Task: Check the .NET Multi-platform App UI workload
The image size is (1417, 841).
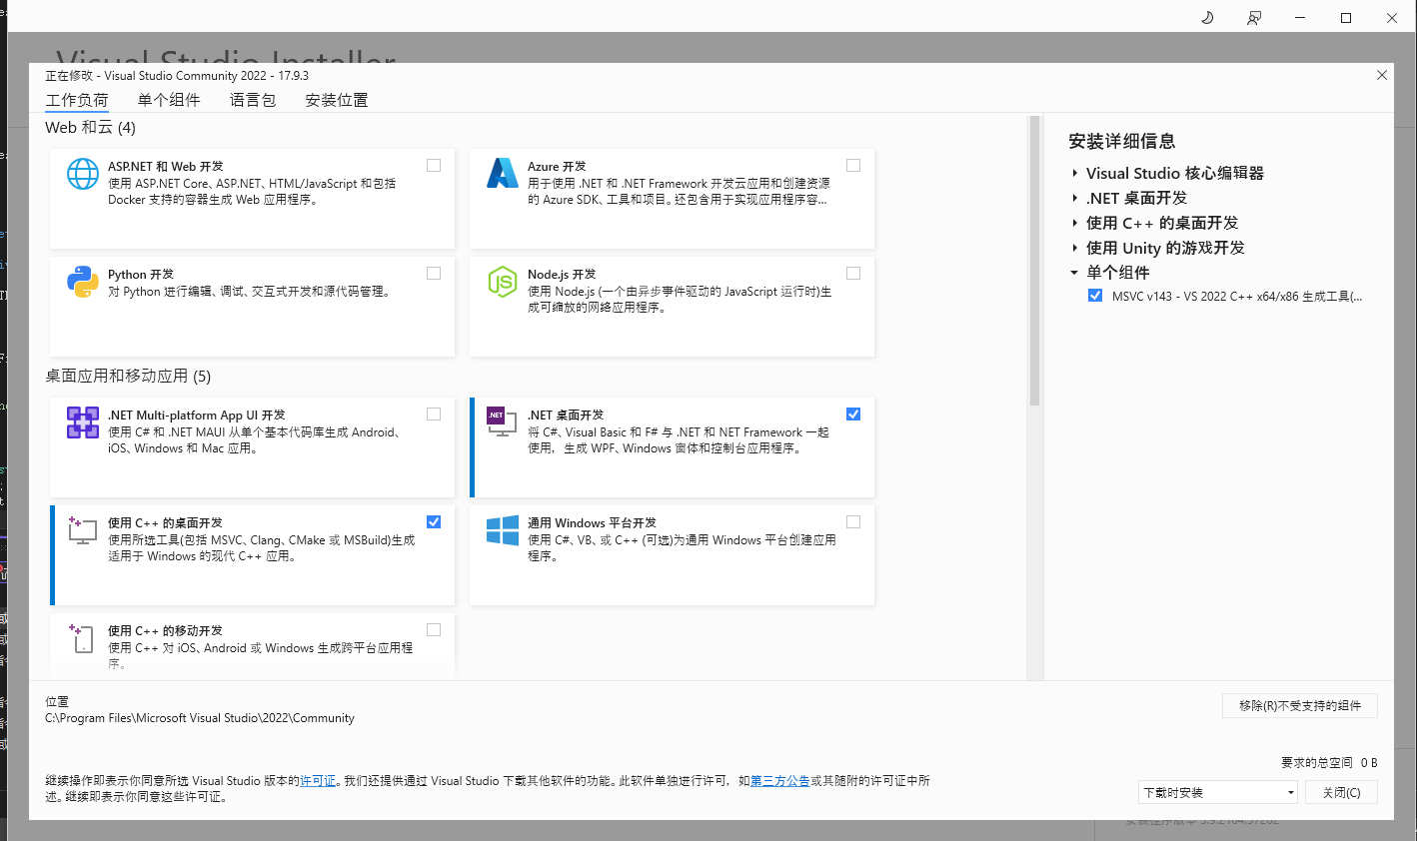Action: pyautogui.click(x=434, y=415)
